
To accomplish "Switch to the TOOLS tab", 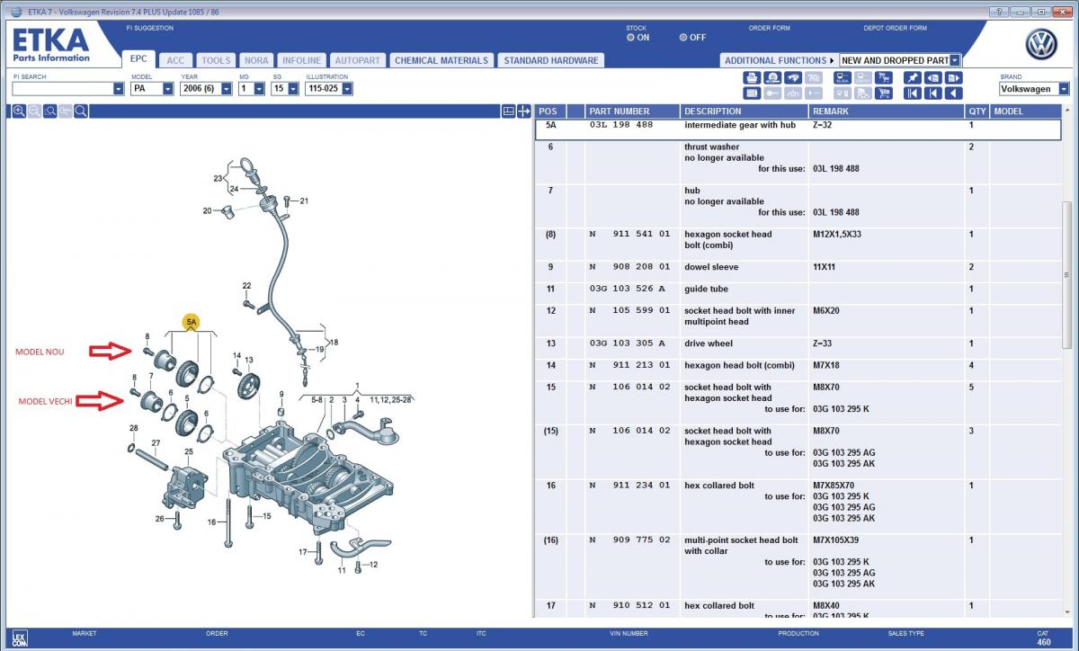I will point(216,60).
